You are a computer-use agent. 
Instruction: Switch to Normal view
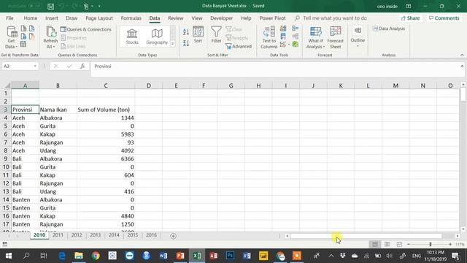pyautogui.click(x=375, y=244)
